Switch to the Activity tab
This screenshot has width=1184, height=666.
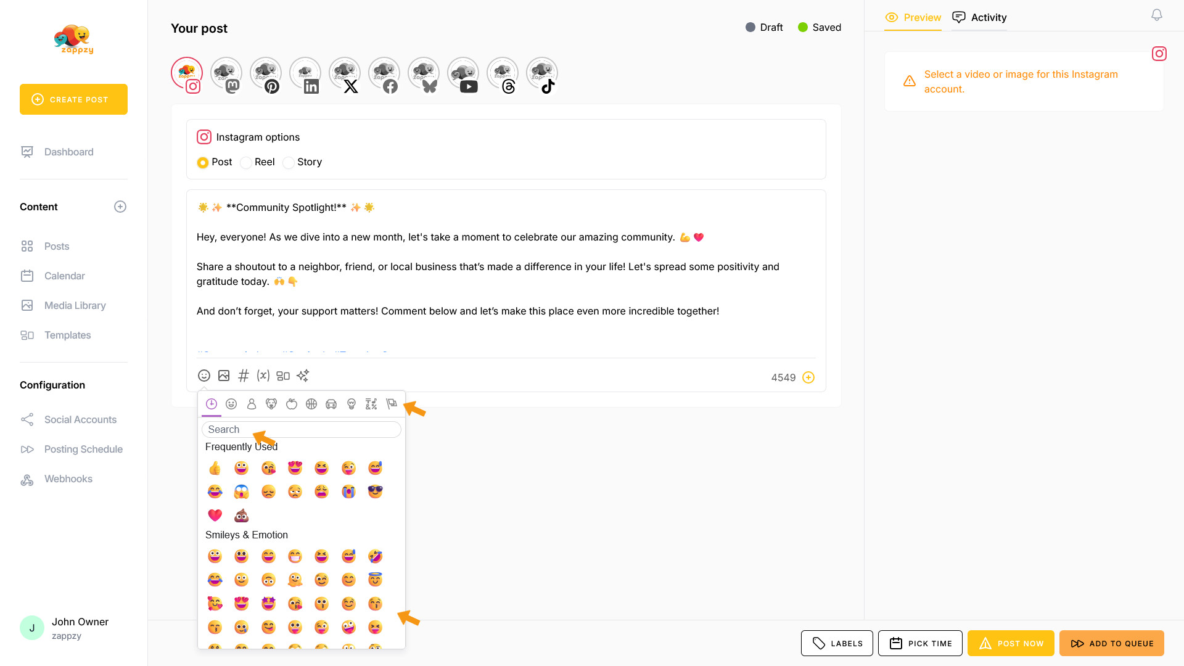(x=980, y=17)
